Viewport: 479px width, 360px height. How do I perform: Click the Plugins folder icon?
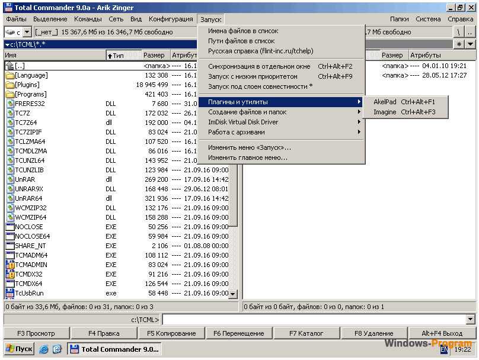pyautogui.click(x=10, y=85)
